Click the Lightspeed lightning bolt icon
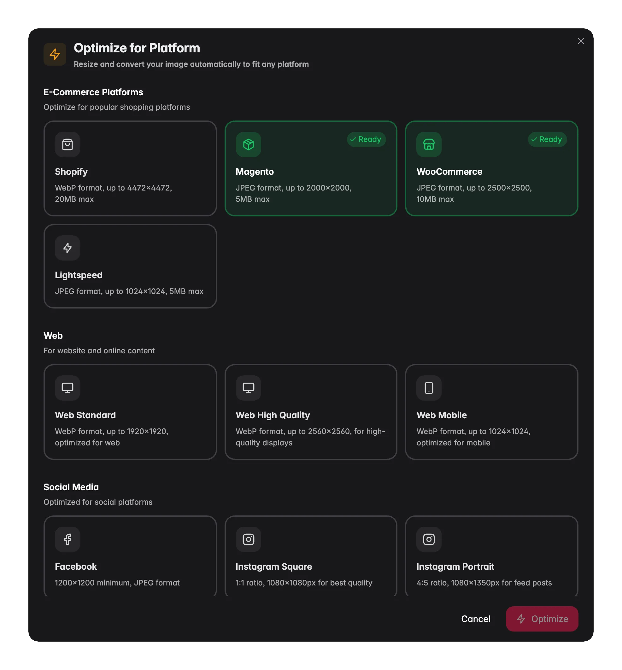This screenshot has height=670, width=622. click(67, 248)
